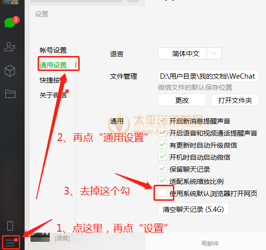This screenshot has width=266, height=250.
Task: Click the 打开文件夹 button
Action: tap(235, 100)
